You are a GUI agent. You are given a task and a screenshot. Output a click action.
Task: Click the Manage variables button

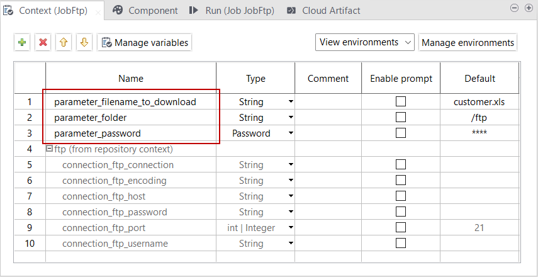click(x=144, y=43)
